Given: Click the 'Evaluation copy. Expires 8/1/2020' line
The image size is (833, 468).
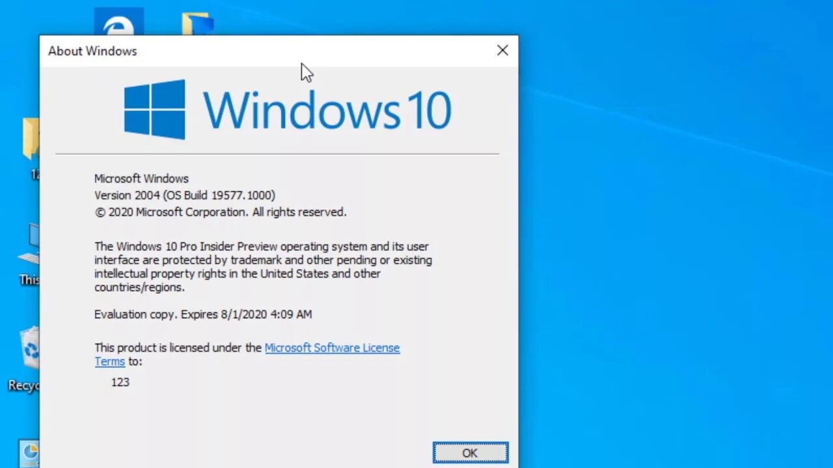Looking at the screenshot, I should 203,314.
